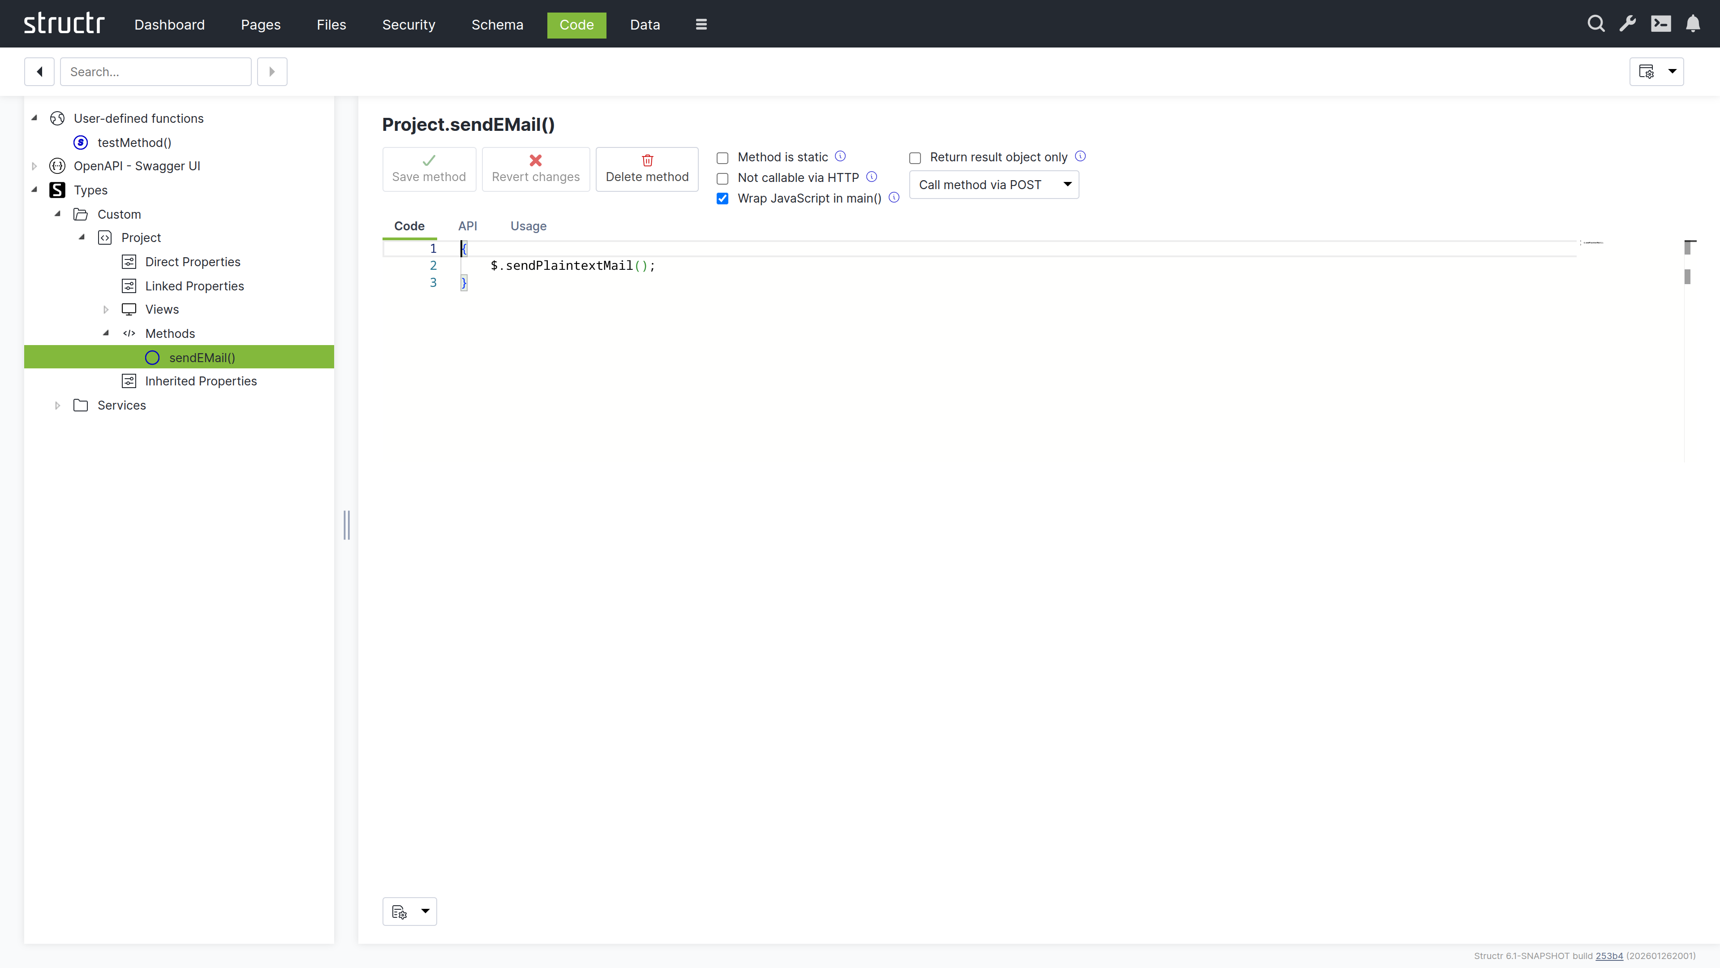This screenshot has width=1720, height=968.
Task: Toggle Return result object only checkbox
Action: 915,158
